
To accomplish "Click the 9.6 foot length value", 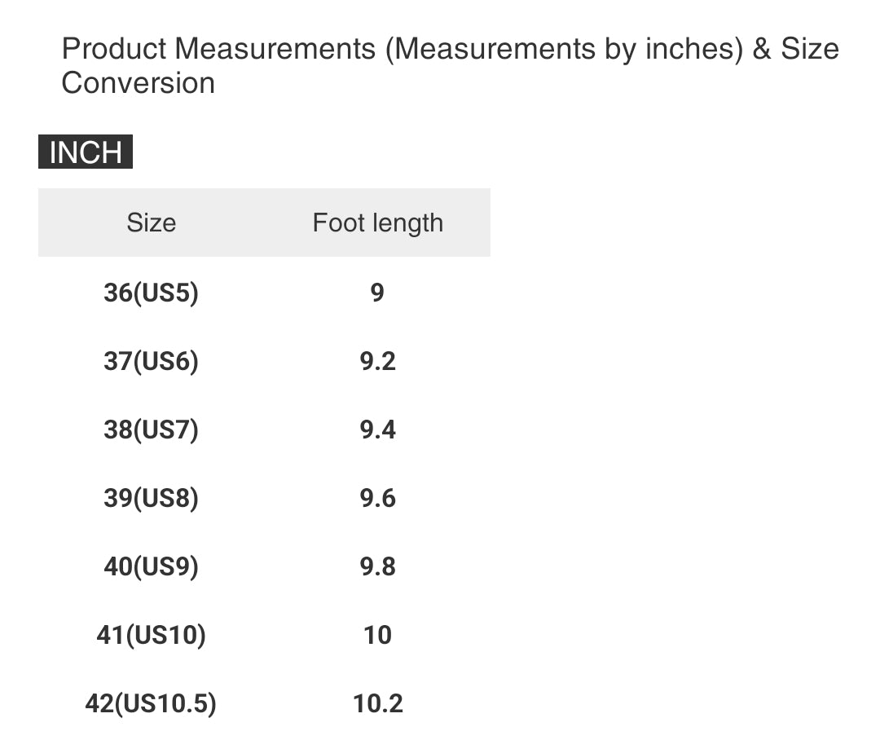I will tap(377, 498).
